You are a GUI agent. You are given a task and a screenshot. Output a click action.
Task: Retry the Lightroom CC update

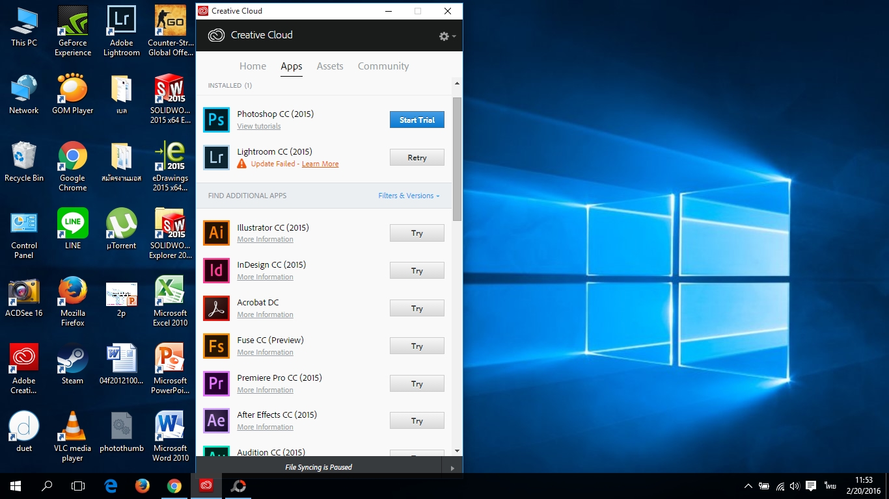[x=417, y=157]
